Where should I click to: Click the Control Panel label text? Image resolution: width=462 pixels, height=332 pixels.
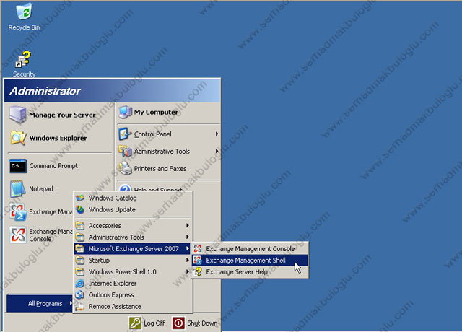152,134
